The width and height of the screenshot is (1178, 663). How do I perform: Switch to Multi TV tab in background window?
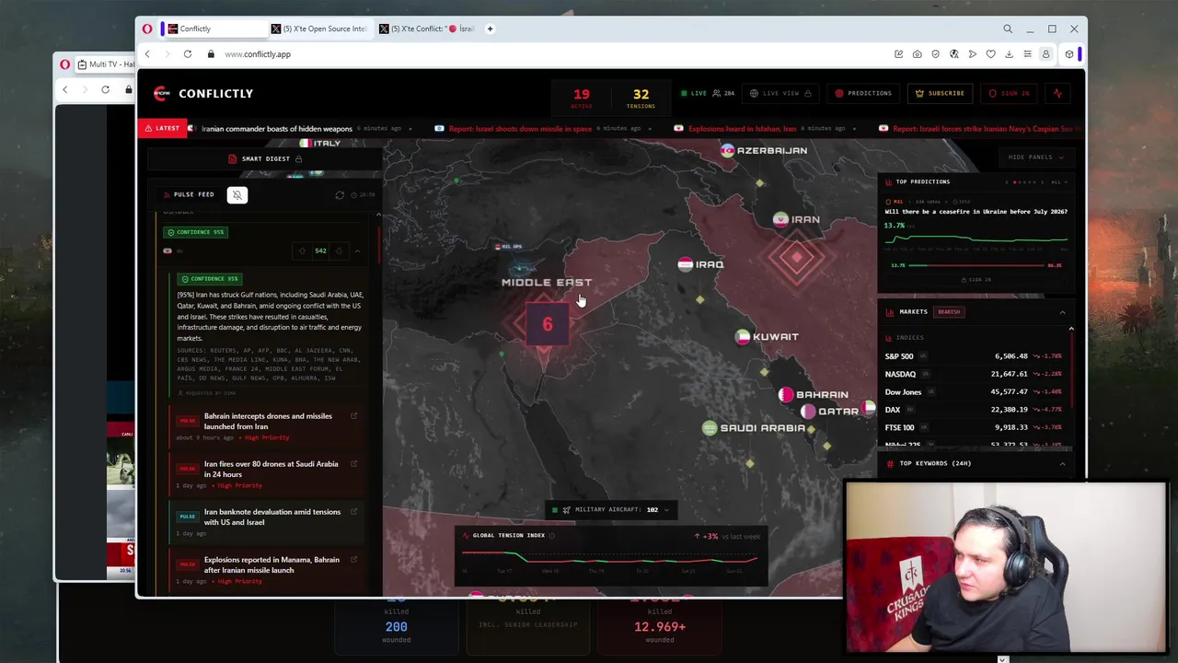click(106, 64)
